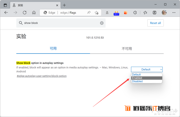
Task: Click the 实验 page heading
Action: [21, 36]
